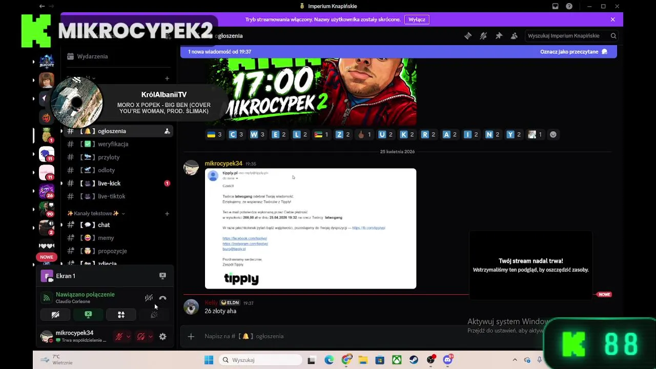Click the message attachment plus button
The image size is (656, 369).
[191, 336]
